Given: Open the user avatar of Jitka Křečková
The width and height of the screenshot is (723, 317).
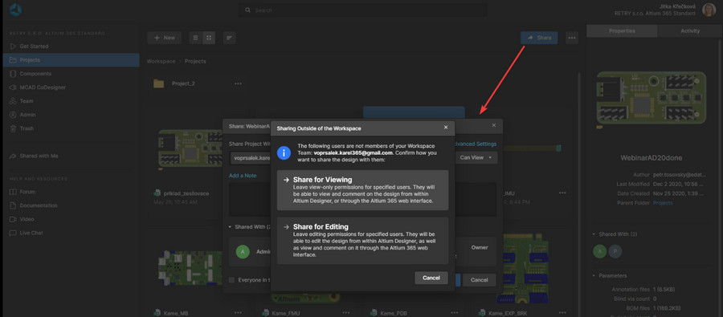Looking at the screenshot, I should click(x=709, y=10).
